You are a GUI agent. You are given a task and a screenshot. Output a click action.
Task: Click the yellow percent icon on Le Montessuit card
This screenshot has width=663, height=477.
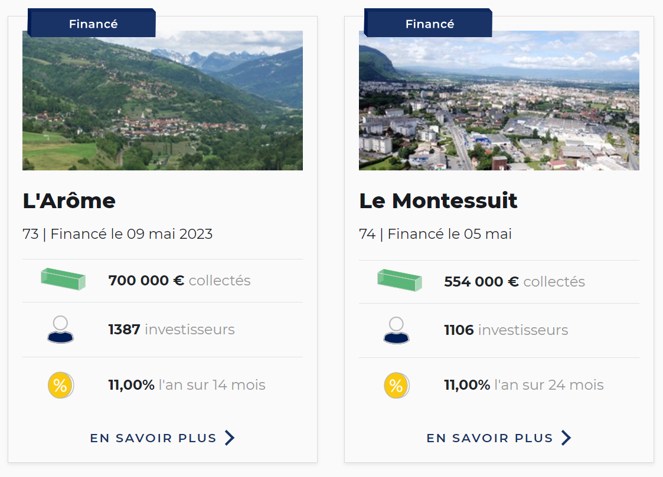click(397, 386)
